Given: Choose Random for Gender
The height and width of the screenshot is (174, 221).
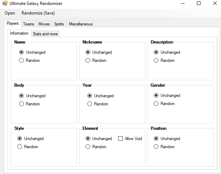Looking at the screenshot, I should pos(156,104).
